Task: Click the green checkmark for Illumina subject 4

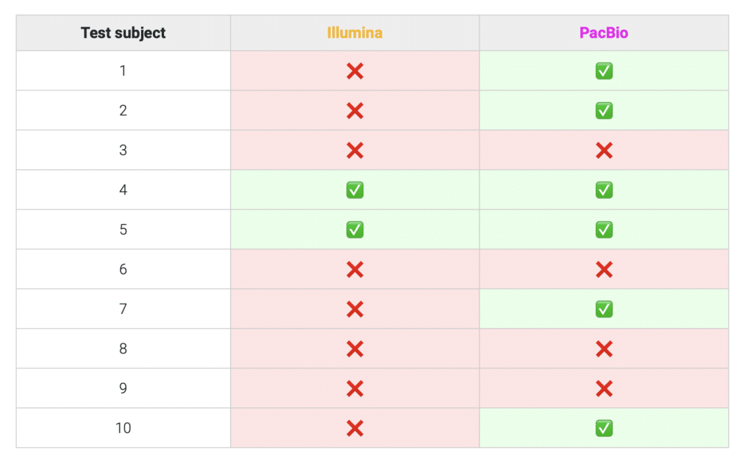Action: click(x=355, y=190)
